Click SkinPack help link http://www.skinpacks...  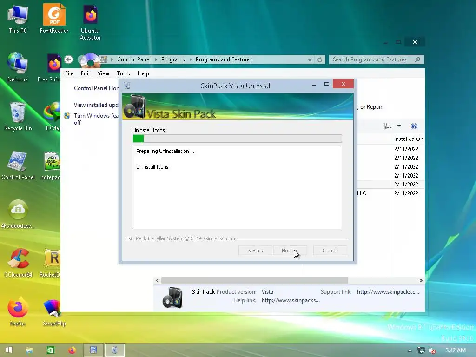[x=291, y=301]
